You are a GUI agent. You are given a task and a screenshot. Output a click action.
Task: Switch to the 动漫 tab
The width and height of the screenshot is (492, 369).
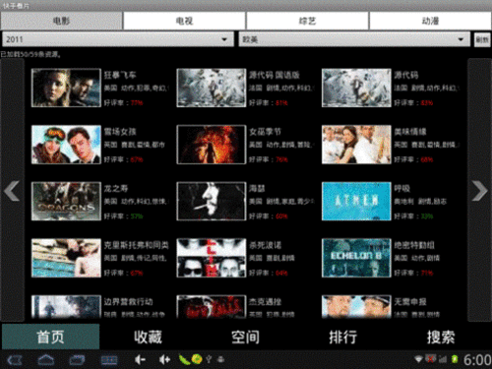coord(430,21)
